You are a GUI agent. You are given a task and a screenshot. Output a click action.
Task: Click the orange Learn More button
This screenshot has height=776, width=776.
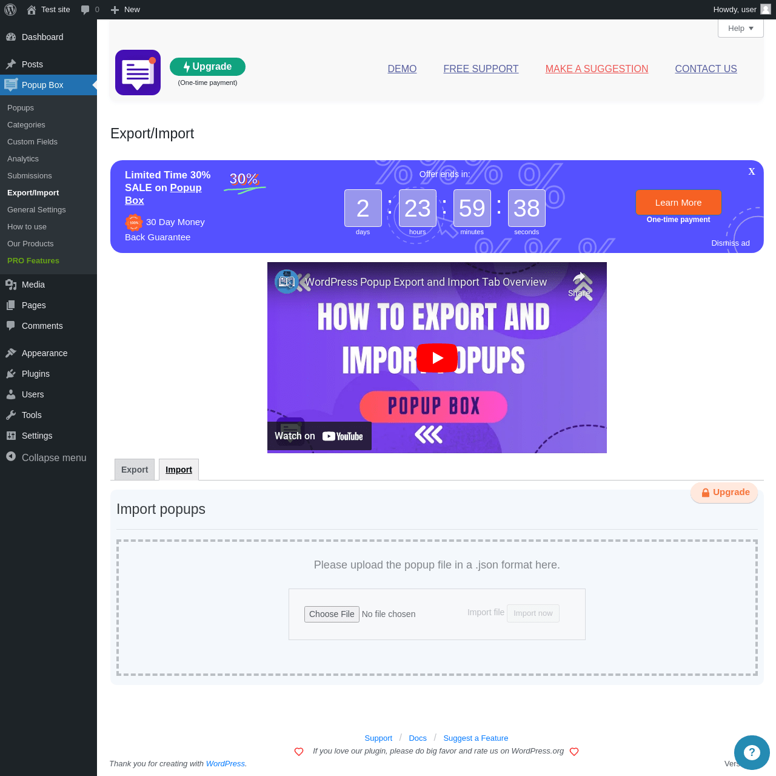[x=678, y=203]
